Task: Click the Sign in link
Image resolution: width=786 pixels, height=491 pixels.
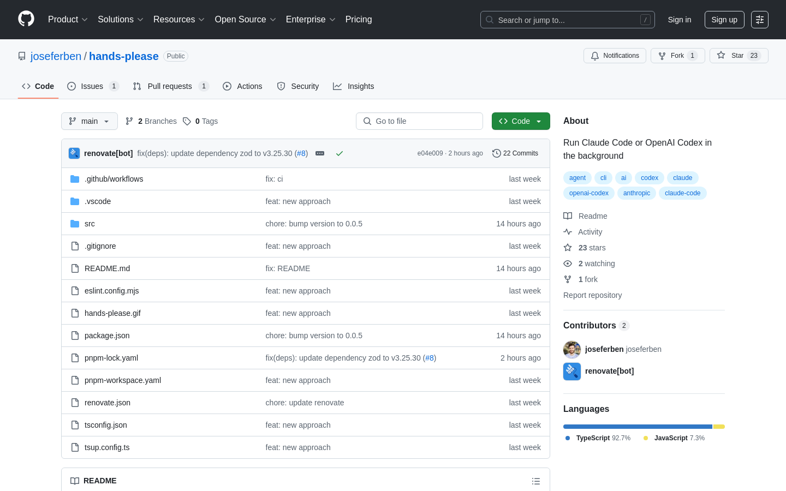Action: [x=680, y=20]
